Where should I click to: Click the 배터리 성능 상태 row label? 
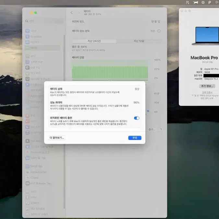pos(81,31)
